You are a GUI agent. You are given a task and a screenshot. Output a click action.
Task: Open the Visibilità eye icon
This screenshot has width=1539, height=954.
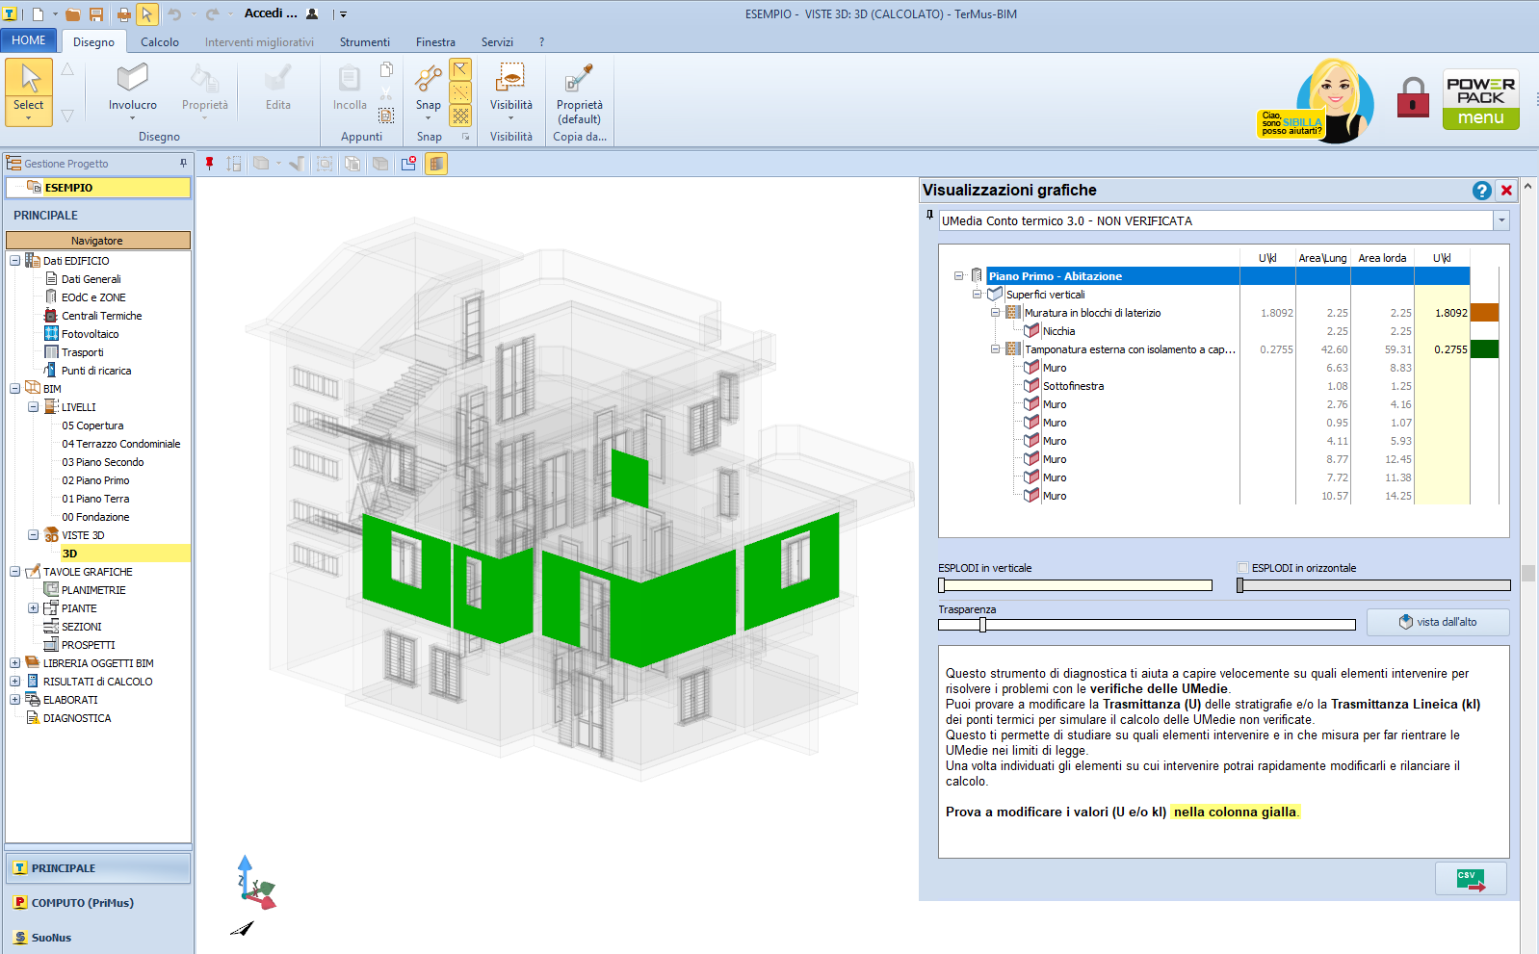pos(509,78)
